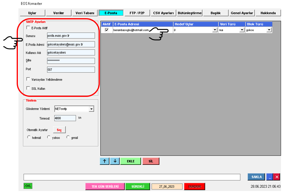Uncheck Aktif box for benanbasoglu@hotmail.com row
This screenshot has width=284, height=194.
point(107,30)
